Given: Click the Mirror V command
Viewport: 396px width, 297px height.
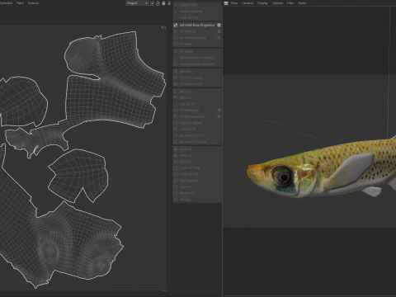Looking at the screenshot, I should point(197,97).
